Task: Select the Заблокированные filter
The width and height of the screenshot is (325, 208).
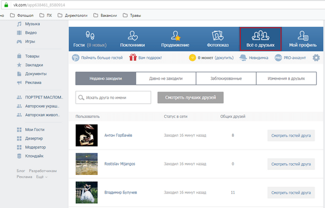Action: [226, 78]
